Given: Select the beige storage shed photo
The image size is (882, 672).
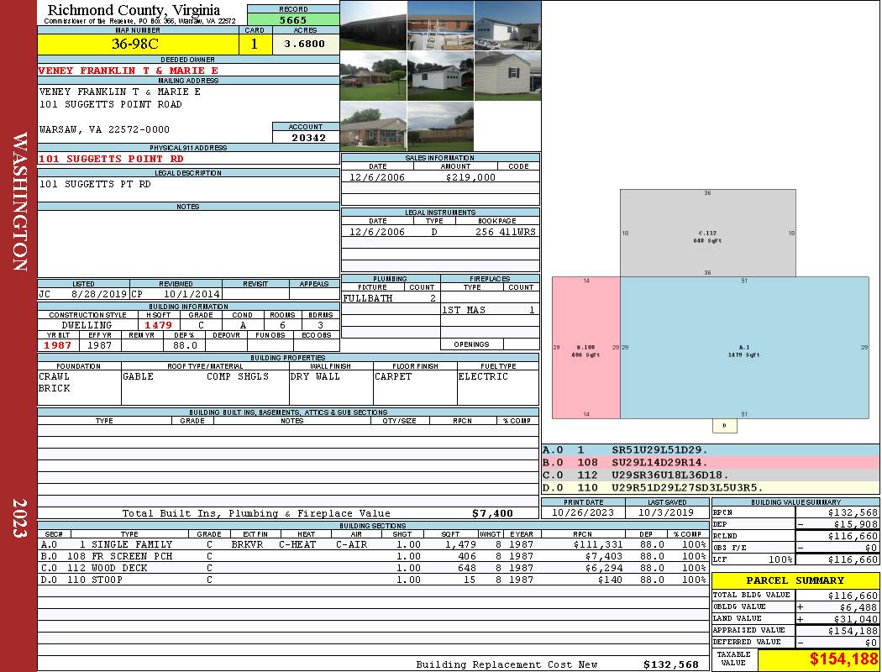Looking at the screenshot, I should (507, 76).
